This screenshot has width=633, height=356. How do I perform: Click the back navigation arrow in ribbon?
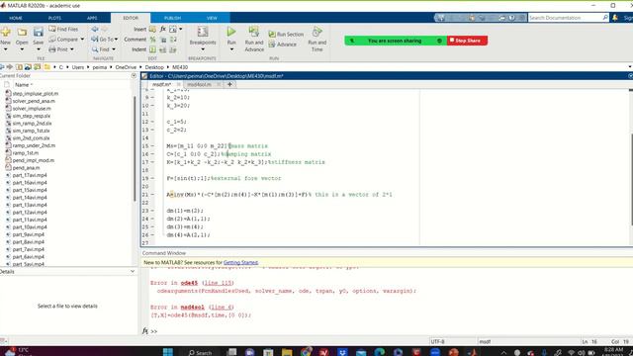click(95, 29)
